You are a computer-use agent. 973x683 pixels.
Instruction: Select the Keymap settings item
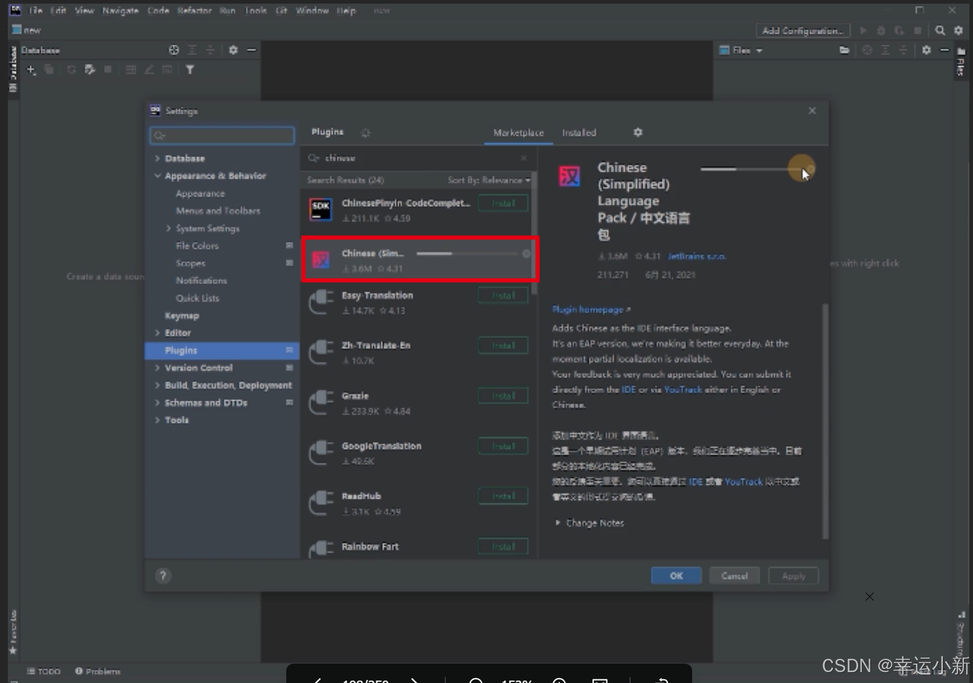point(182,316)
